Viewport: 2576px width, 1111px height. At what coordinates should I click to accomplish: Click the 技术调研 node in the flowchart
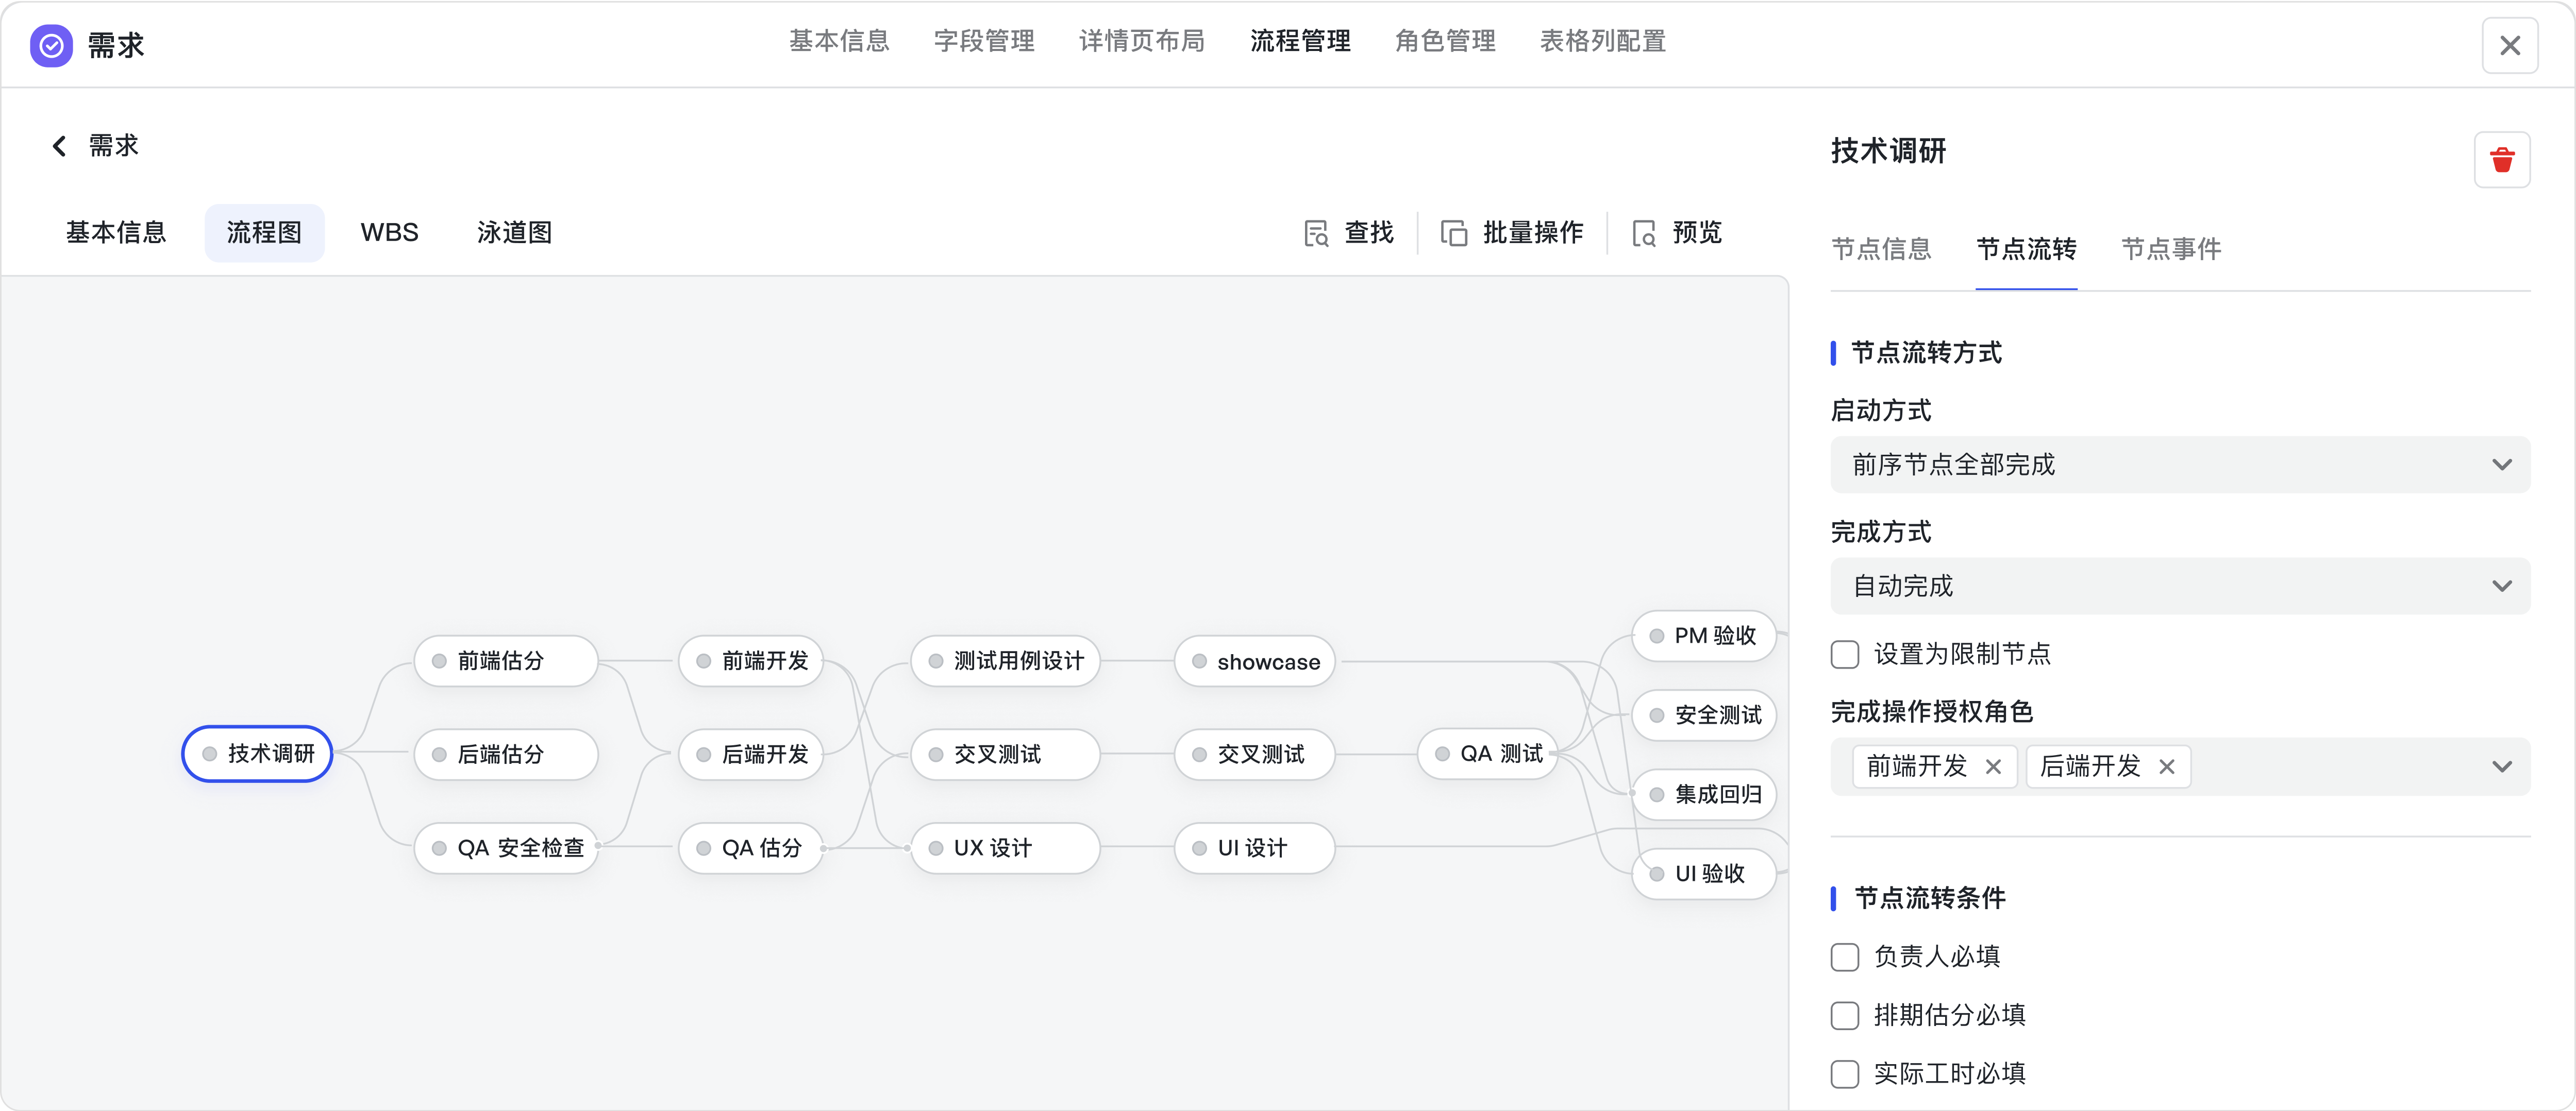pyautogui.click(x=257, y=755)
